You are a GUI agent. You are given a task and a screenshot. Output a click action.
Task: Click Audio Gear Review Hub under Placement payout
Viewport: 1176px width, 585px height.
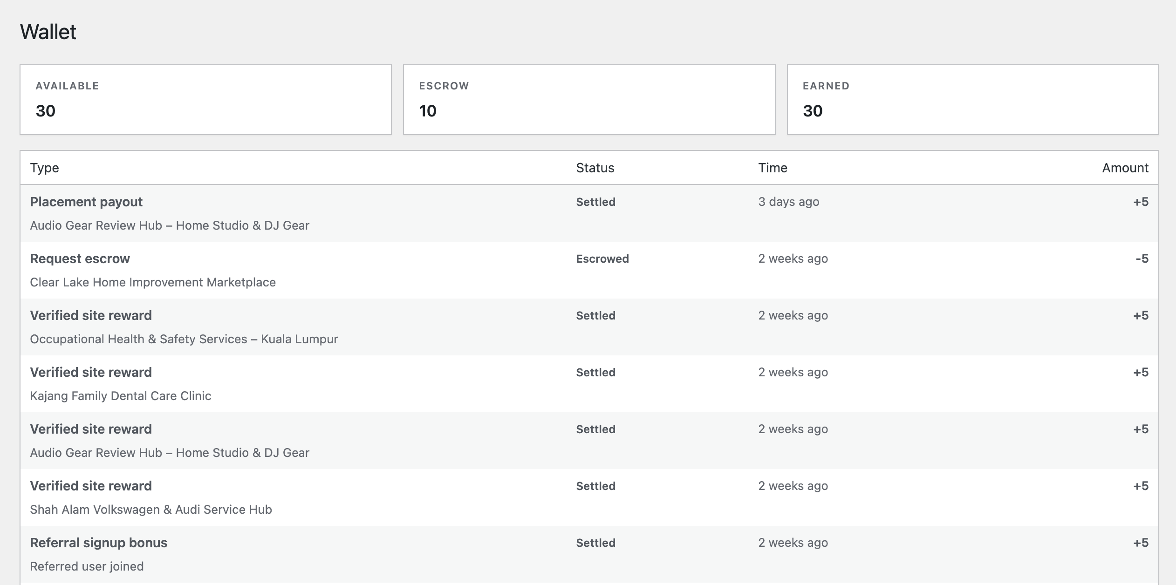[x=170, y=225]
